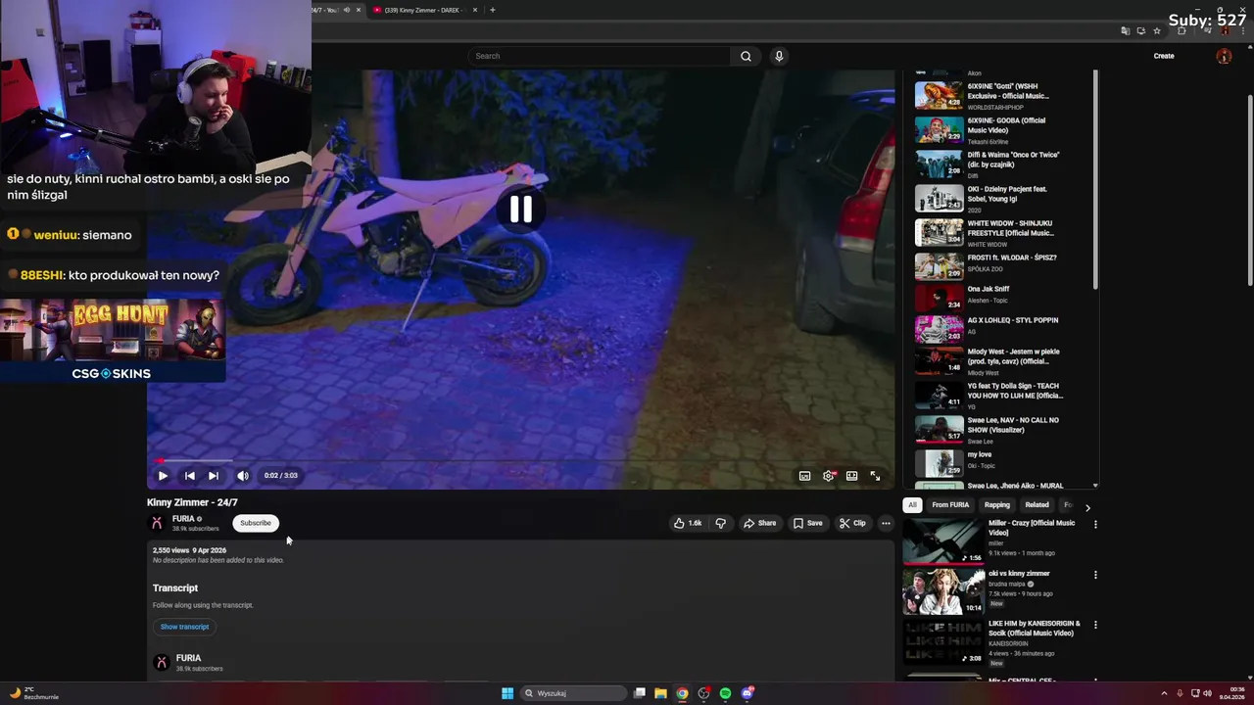Screen dimensions: 1254x705
Task: Open FURIA channel avatar beside Subscribe
Action: (x=157, y=523)
